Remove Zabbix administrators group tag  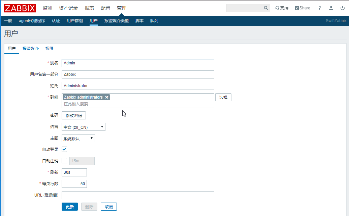click(x=106, y=97)
